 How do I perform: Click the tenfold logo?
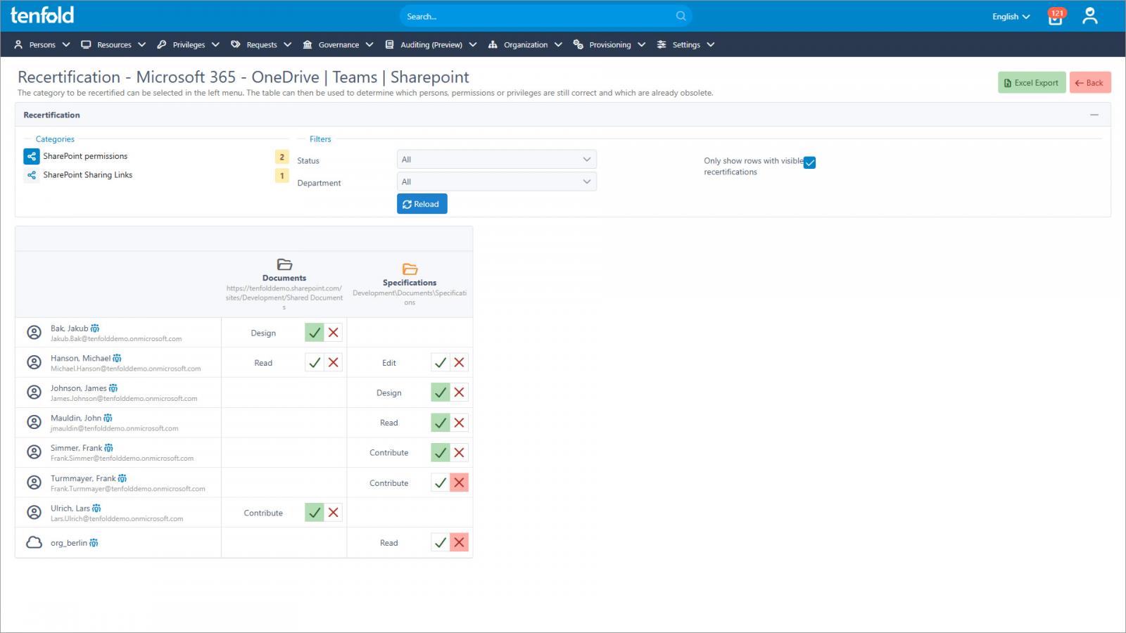coord(42,15)
